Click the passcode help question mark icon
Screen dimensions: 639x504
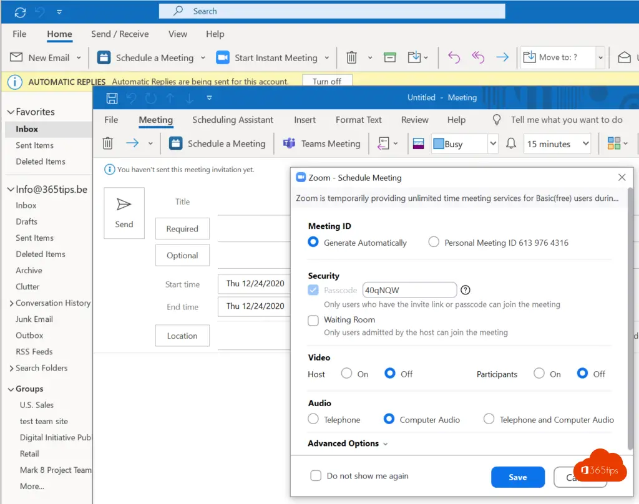tap(465, 290)
